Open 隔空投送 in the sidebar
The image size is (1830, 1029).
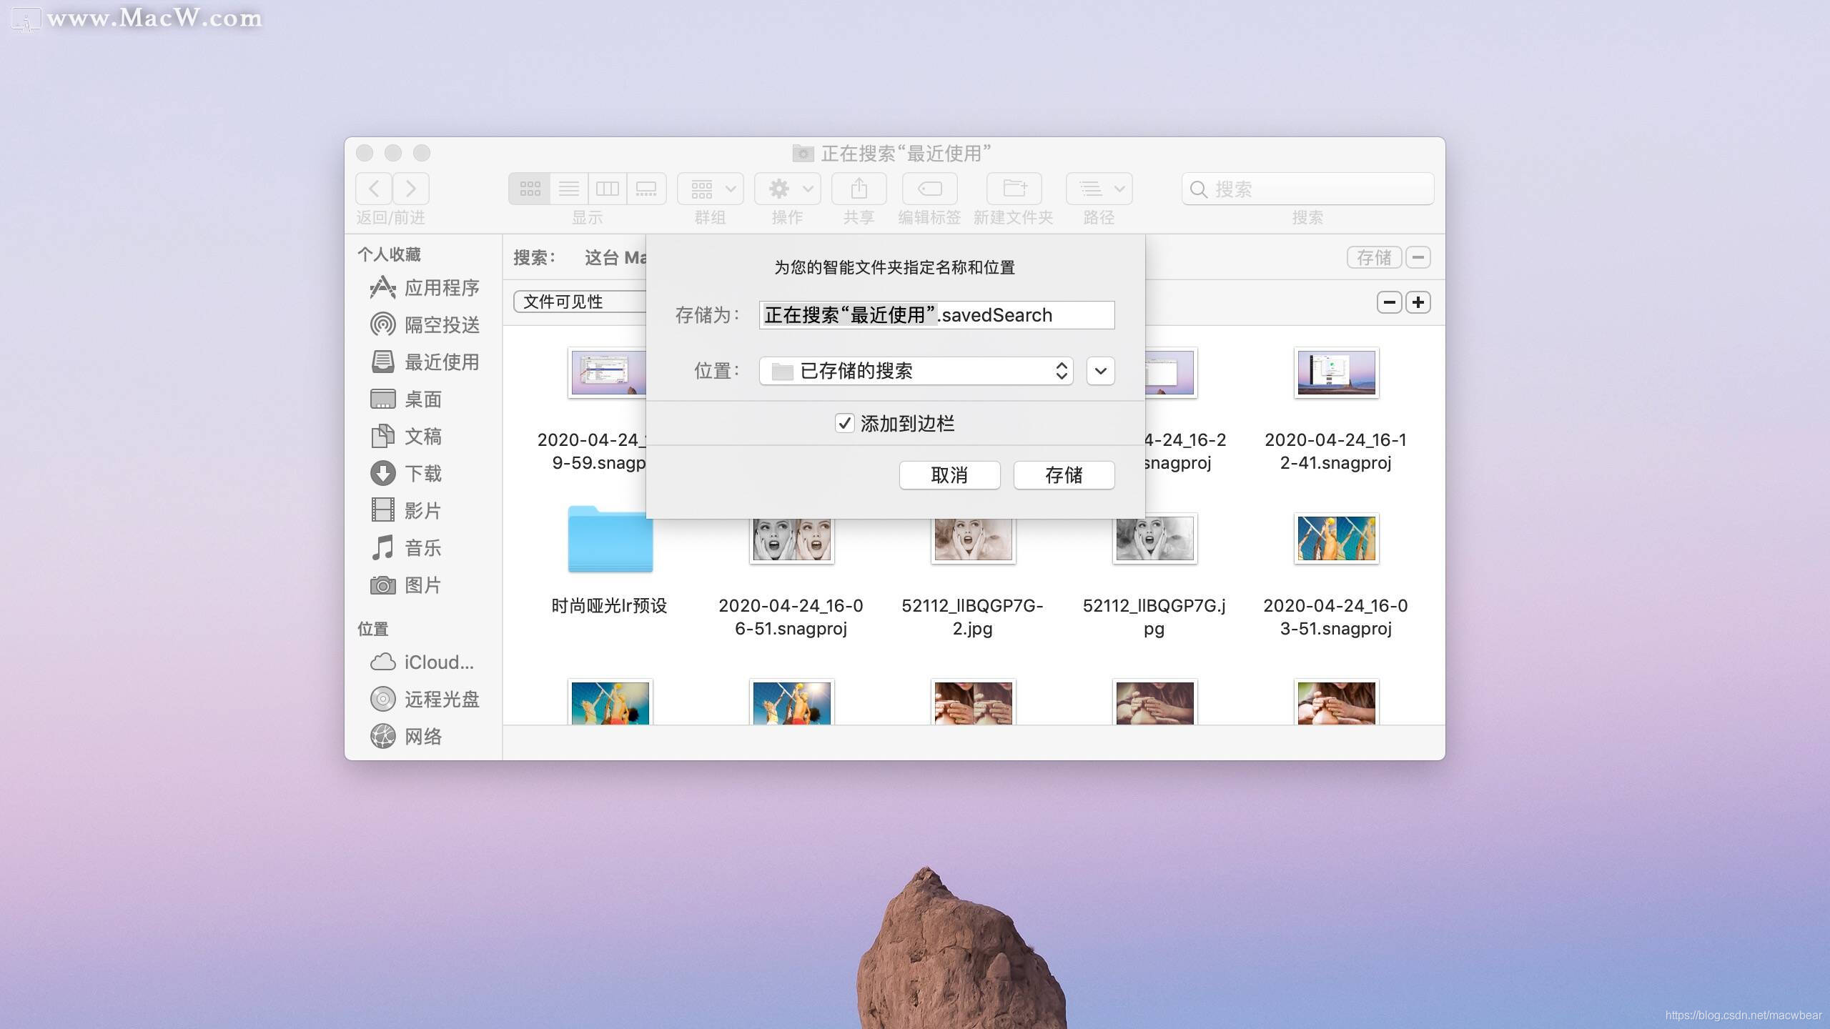pos(425,325)
